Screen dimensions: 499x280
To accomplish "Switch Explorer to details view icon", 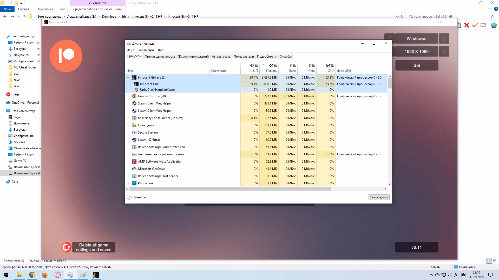I will [489, 261].
